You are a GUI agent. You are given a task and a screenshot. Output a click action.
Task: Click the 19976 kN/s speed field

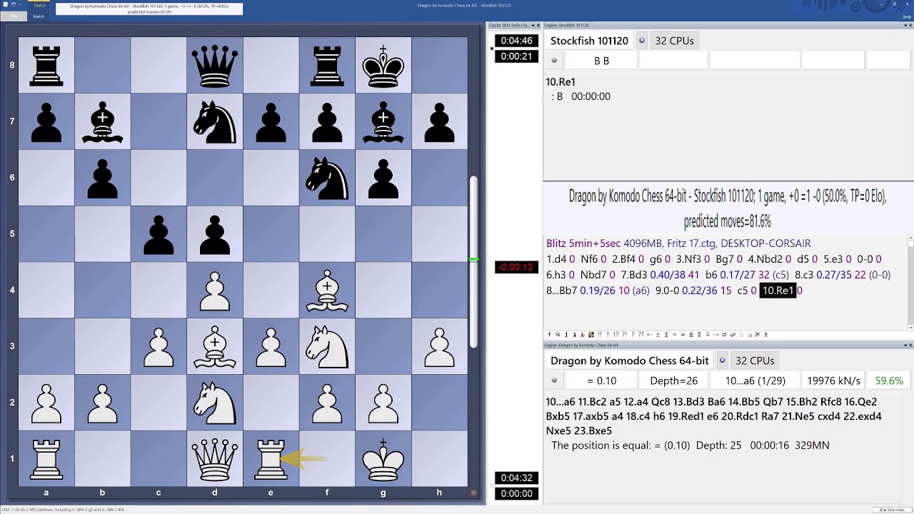[x=833, y=381]
